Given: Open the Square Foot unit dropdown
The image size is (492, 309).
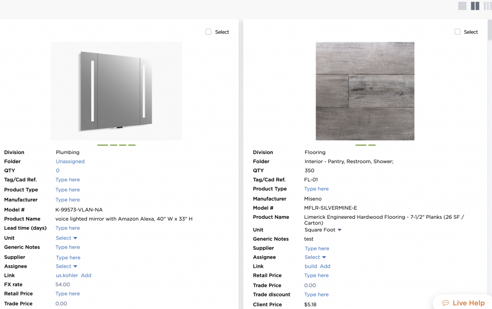Looking at the screenshot, I should tap(322, 229).
